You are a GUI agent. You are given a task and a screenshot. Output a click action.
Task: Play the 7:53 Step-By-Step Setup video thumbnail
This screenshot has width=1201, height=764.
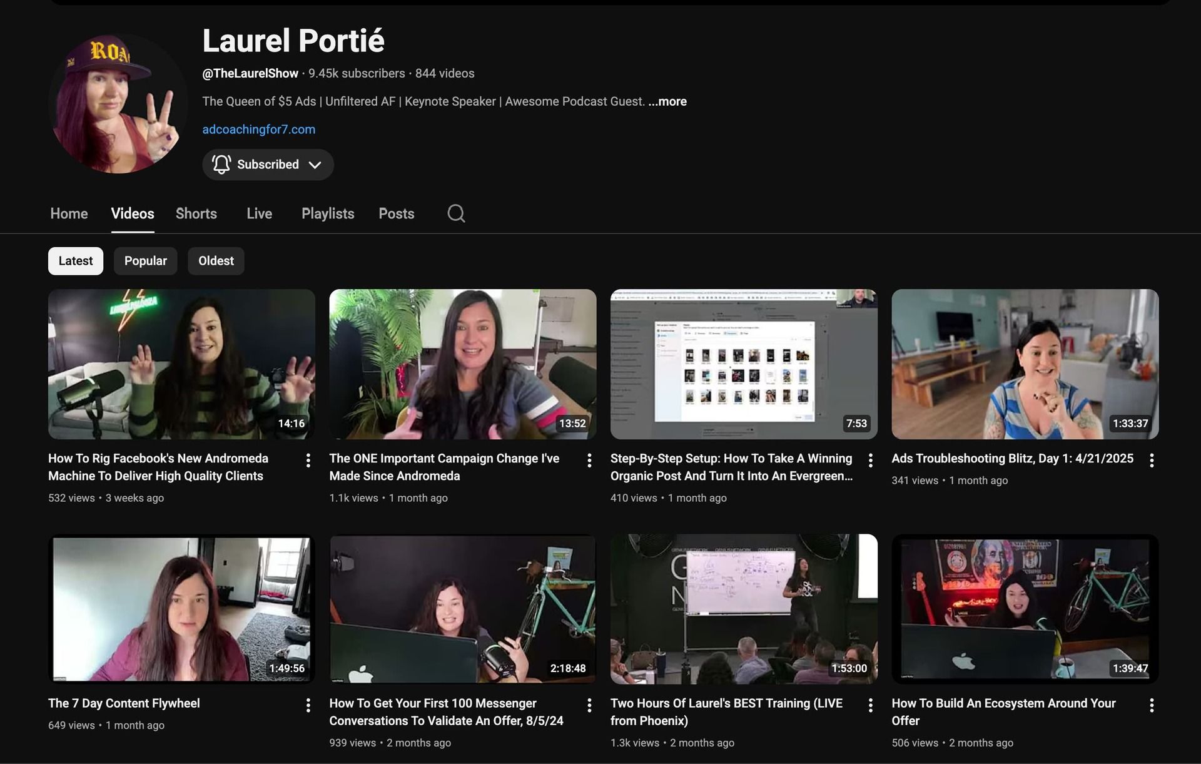[x=743, y=364]
